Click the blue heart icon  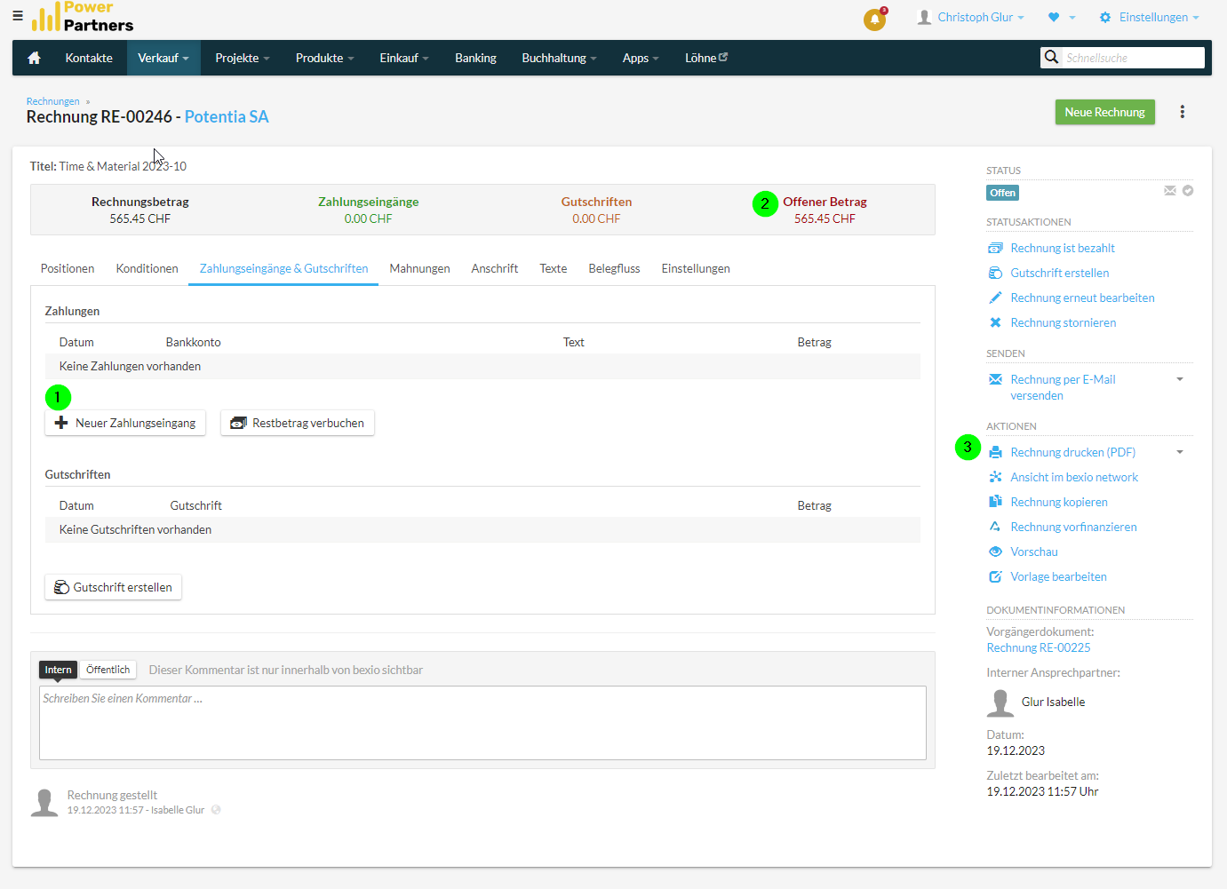pyautogui.click(x=1054, y=17)
